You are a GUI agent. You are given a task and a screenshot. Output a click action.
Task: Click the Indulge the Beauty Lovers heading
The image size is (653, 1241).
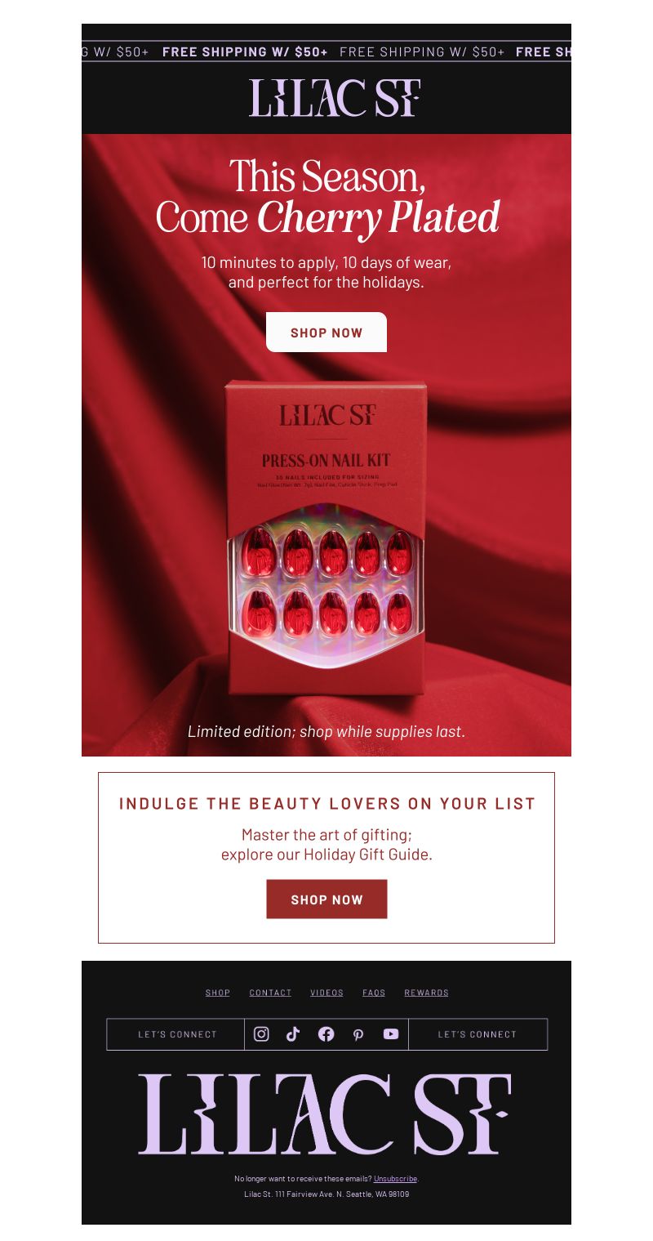tap(326, 803)
